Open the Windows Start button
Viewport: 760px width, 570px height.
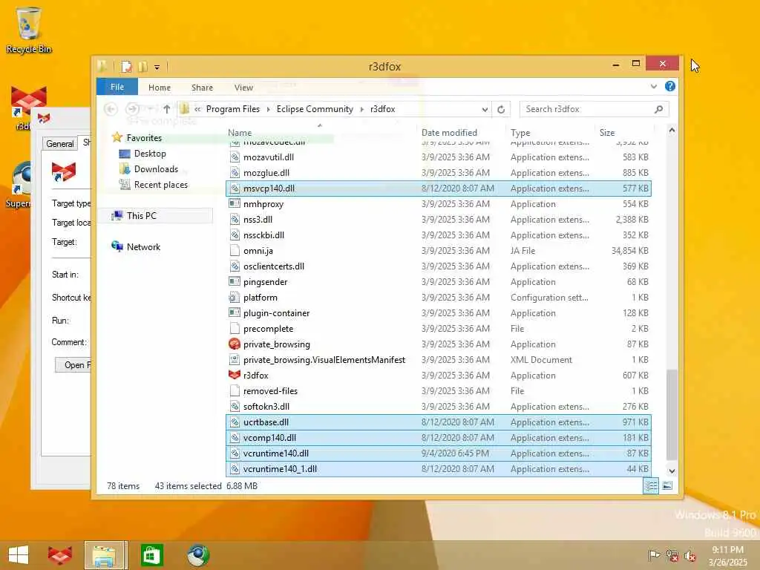[19, 555]
